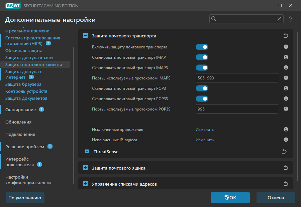Disable IMAP mail transport scanning
The height and width of the screenshot is (207, 301).
point(202,57)
